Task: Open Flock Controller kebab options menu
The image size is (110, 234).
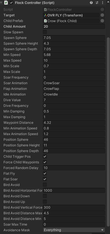Action: pos(103,3)
